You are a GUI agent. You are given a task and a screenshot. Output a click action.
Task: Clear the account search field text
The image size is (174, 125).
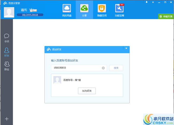click(x=103, y=68)
